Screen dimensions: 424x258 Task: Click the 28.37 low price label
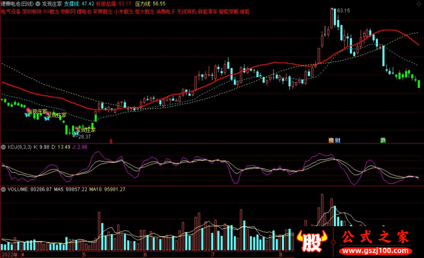pyautogui.click(x=84, y=137)
